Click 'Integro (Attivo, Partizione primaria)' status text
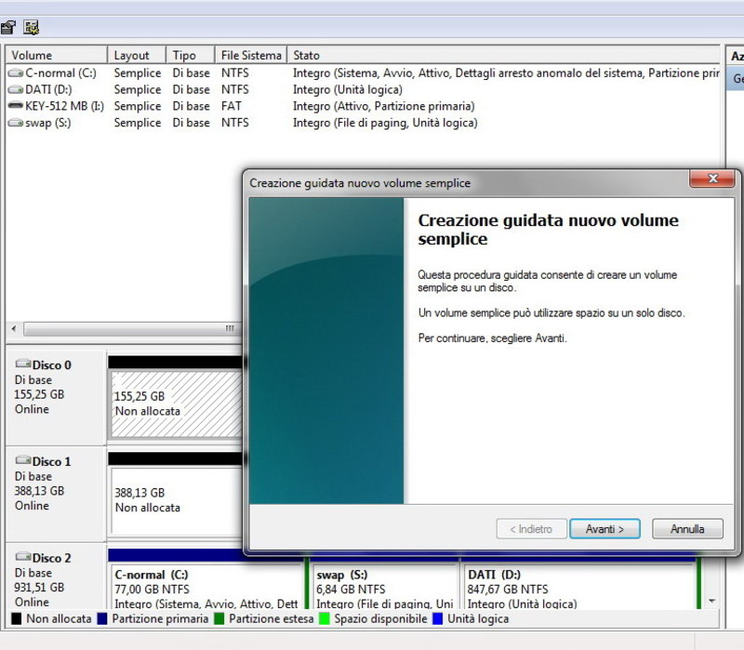Viewport: 744px width, 650px height. pyautogui.click(x=383, y=106)
